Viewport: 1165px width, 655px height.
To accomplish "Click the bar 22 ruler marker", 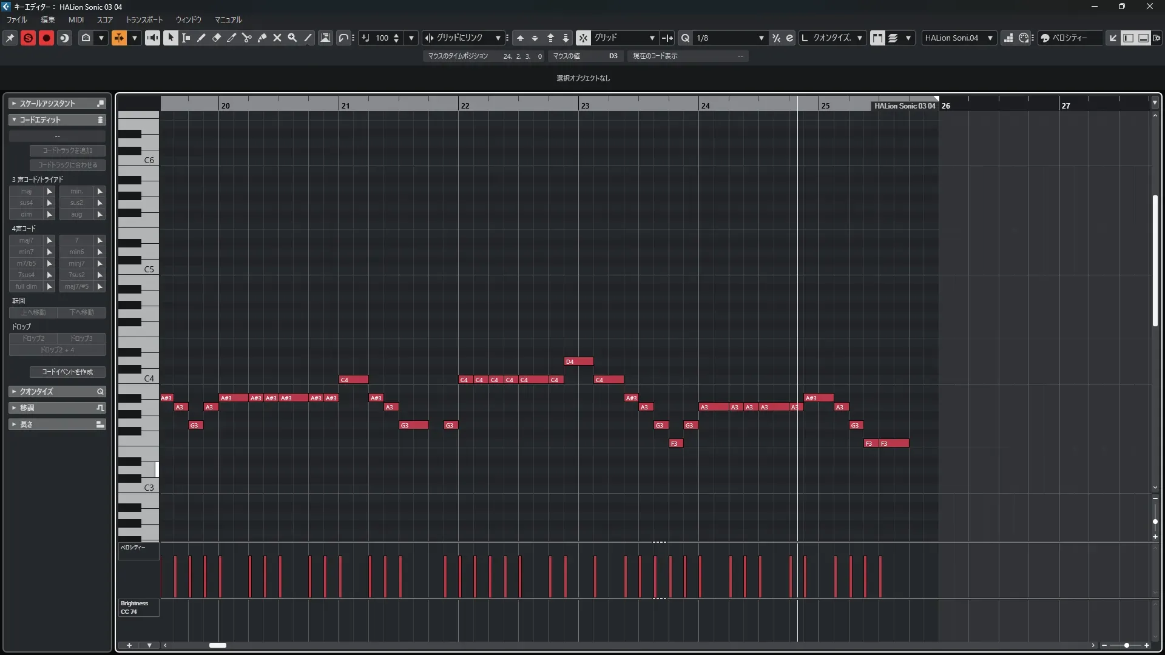I will pyautogui.click(x=464, y=106).
